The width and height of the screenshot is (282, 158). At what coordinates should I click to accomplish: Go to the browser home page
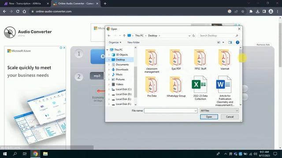[x=24, y=11]
